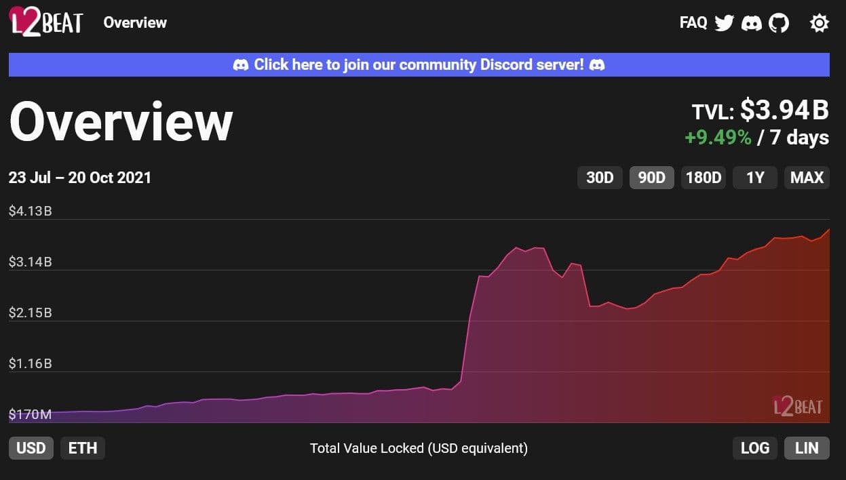This screenshot has height=480, width=846.
Task: Switch chart currency to USD
Action: [x=31, y=448]
